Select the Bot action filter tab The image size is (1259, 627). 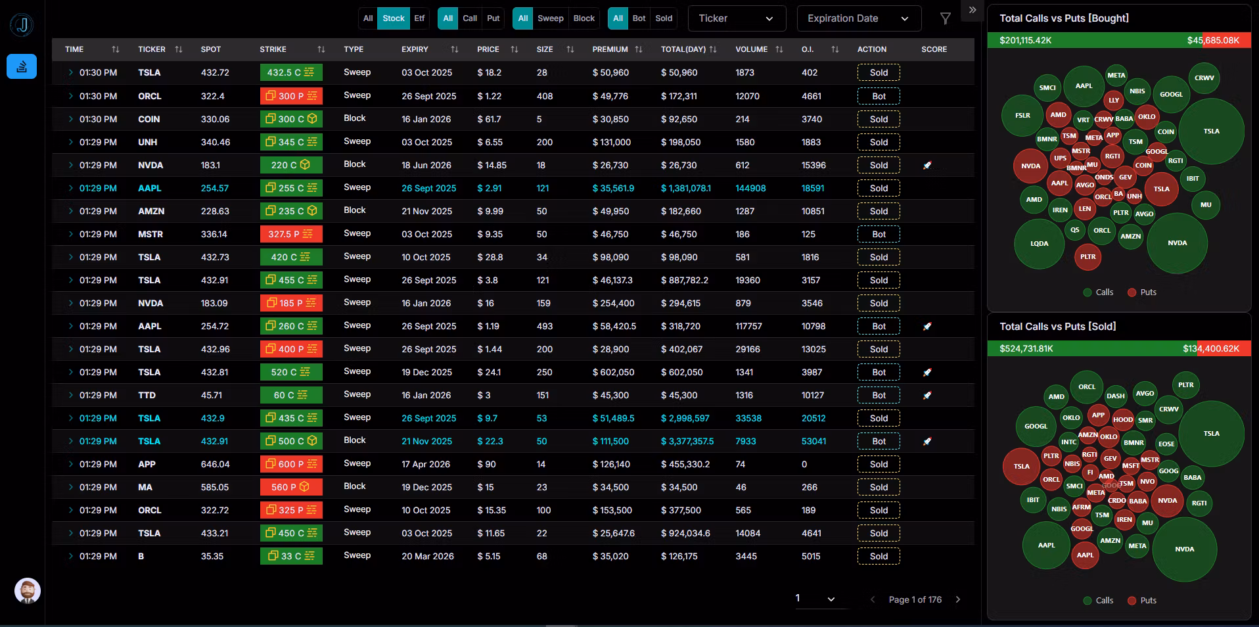(639, 18)
